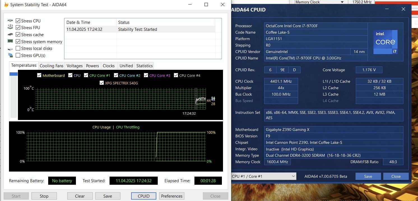
Task: Enable the Stress GPU(s) checkbox
Action: 18,55
